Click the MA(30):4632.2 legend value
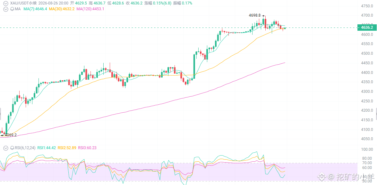Viewport: 377px width, 185px height. [62, 9]
